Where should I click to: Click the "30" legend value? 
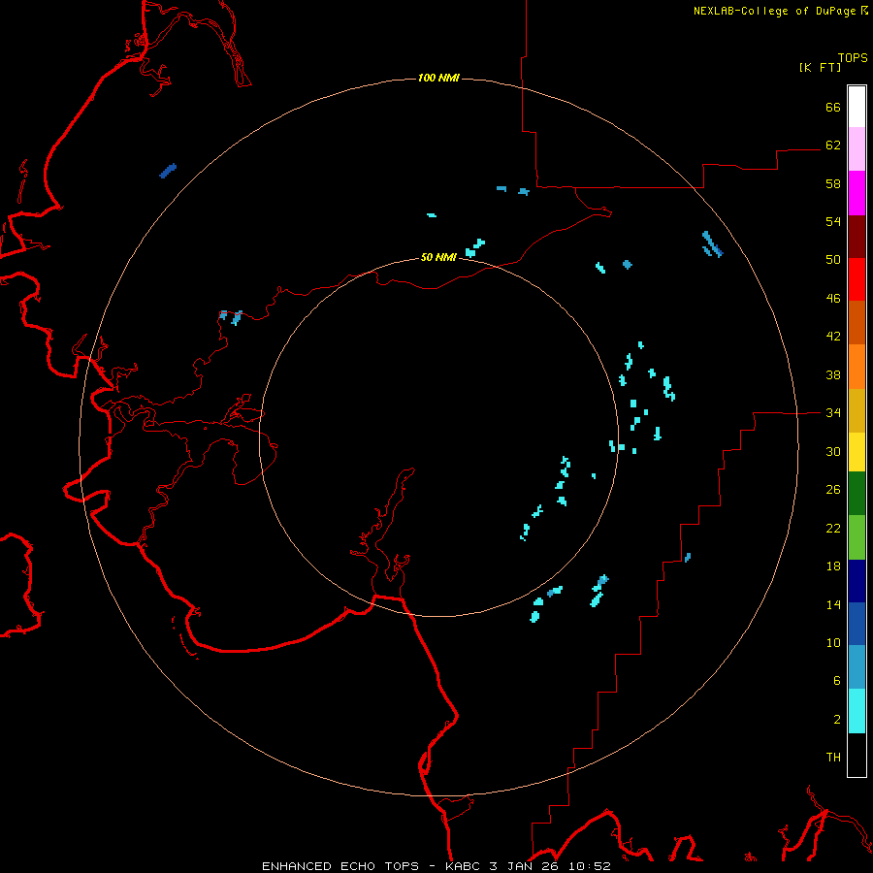pos(833,451)
